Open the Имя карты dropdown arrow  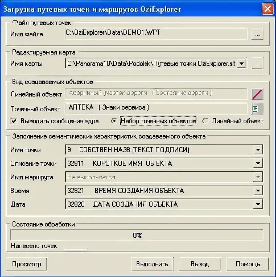[242, 63]
